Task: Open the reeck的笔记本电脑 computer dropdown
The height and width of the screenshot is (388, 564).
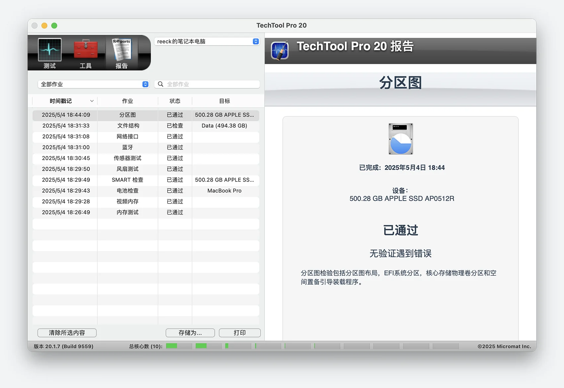Action: [x=207, y=41]
